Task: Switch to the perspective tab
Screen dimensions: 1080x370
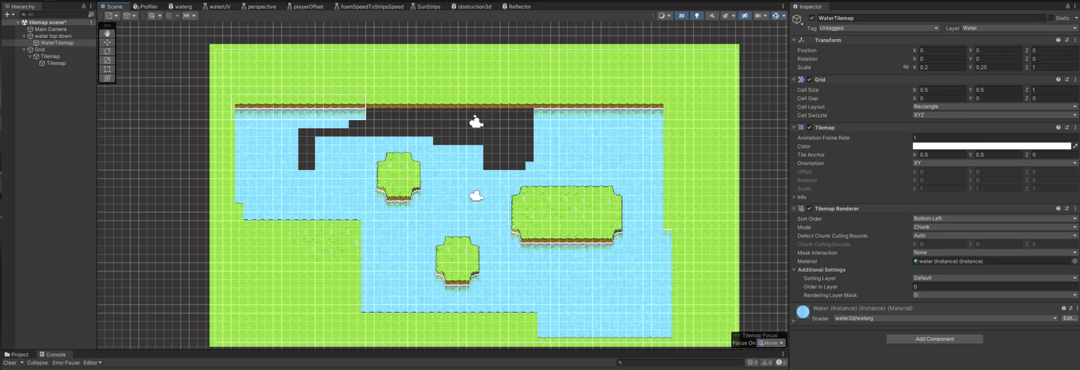Action: (x=259, y=6)
